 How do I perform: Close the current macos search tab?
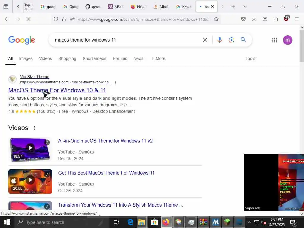[x=213, y=7]
